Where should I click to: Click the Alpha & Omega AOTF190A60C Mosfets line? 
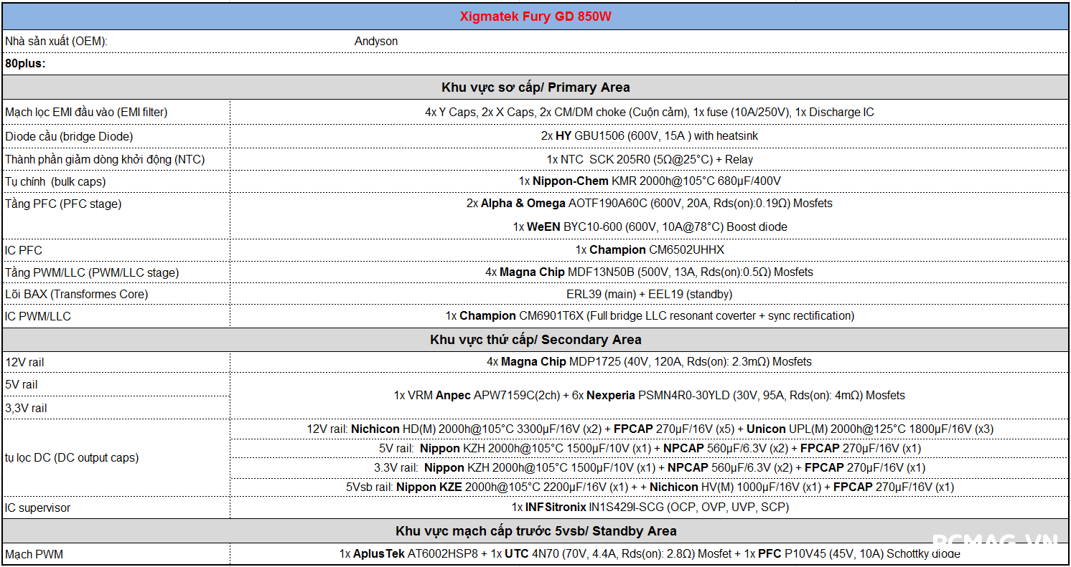tap(649, 204)
